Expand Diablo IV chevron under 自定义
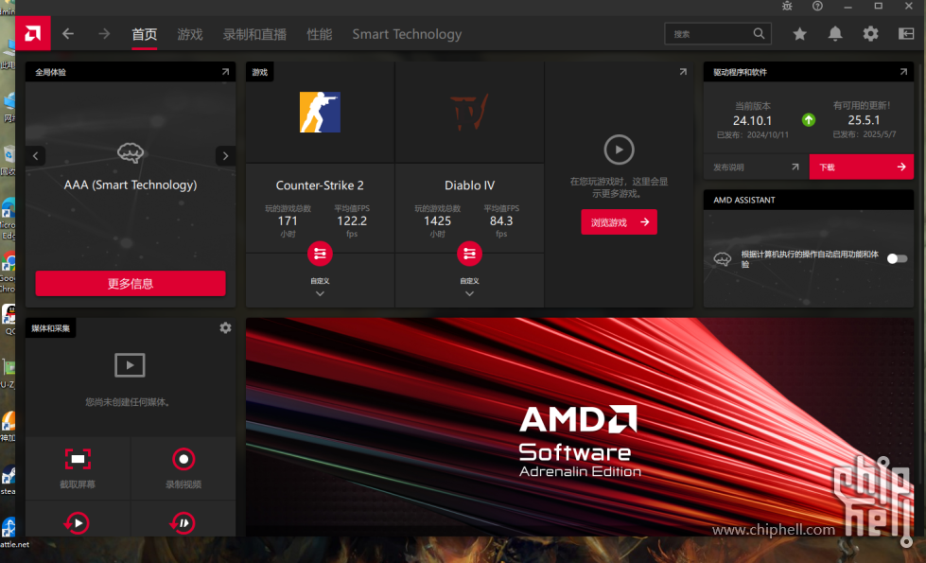This screenshot has height=563, width=926. pos(469,293)
